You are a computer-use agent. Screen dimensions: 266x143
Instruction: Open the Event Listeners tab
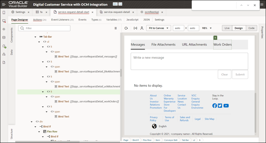(x=62, y=20)
